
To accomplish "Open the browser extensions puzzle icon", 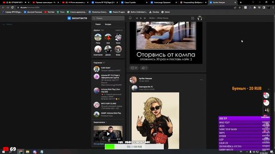I will 255,8.
